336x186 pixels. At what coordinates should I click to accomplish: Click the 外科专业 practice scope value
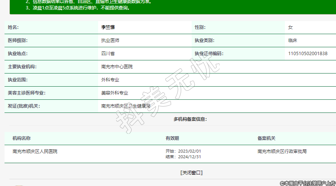tap(110, 80)
